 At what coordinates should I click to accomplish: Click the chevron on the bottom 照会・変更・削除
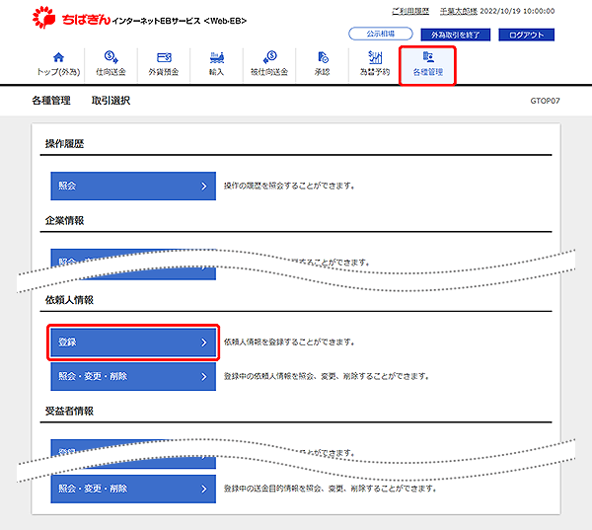click(x=204, y=489)
